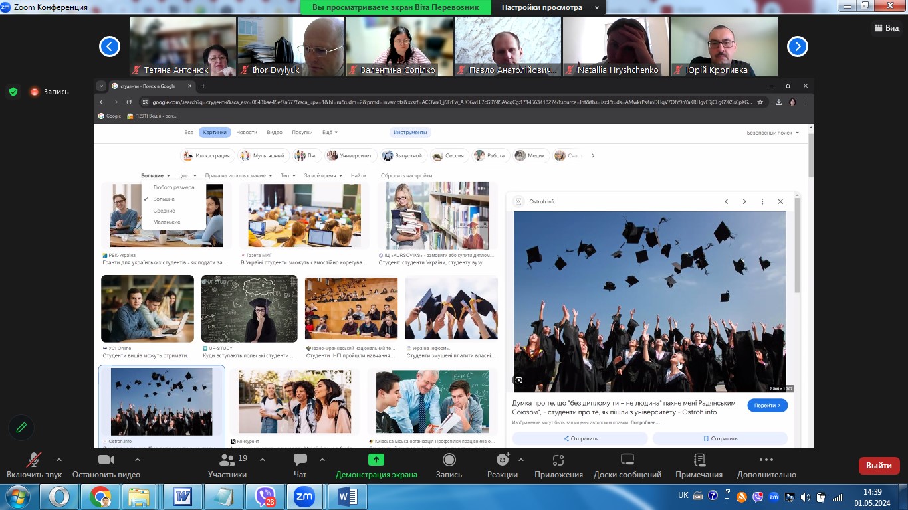This screenshot has height=510, width=908.
Task: Toggle the Инструменты tools button
Action: [x=410, y=132]
